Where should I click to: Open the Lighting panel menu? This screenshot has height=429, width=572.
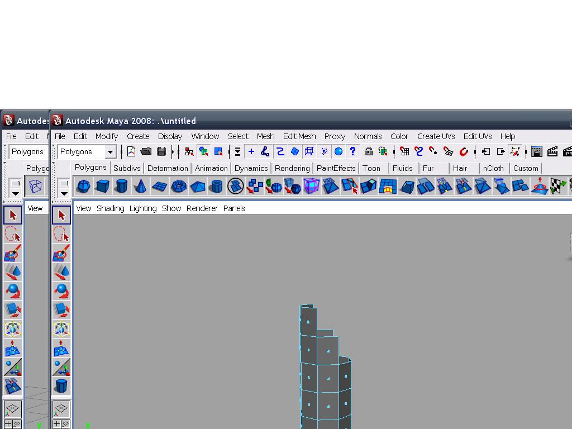143,208
